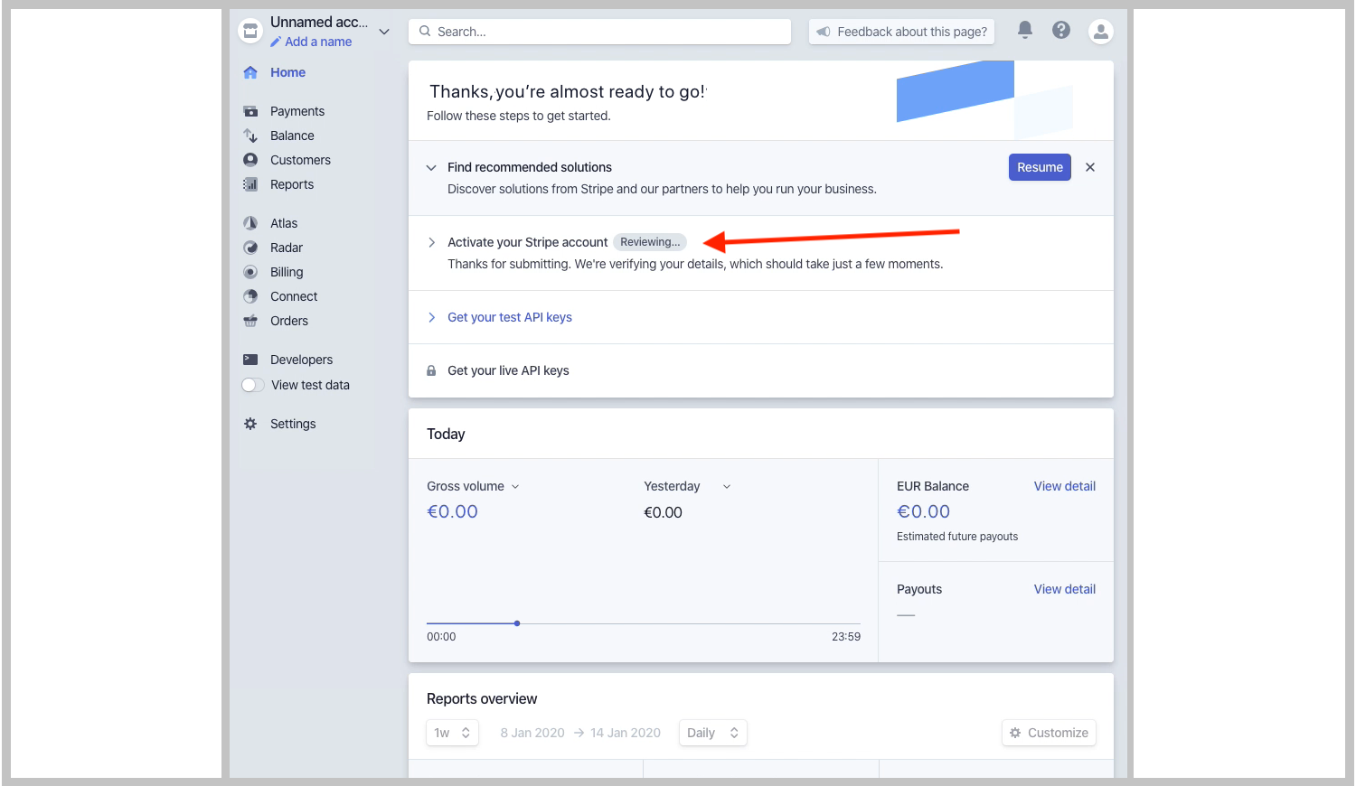1356x786 pixels.
Task: Open Radar in sidebar
Action: pos(287,248)
